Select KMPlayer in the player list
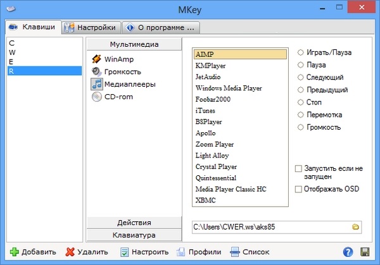 click(x=240, y=66)
